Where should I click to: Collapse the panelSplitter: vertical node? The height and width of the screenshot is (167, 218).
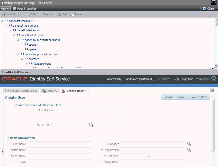6,26
